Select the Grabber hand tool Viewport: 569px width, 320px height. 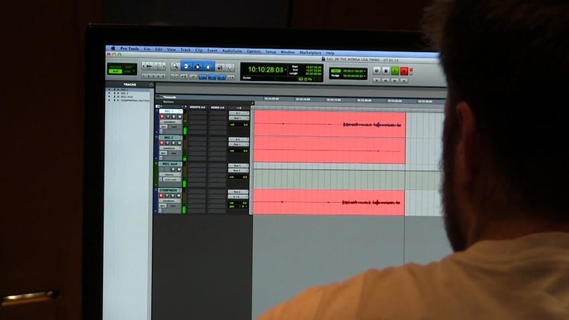[208, 66]
